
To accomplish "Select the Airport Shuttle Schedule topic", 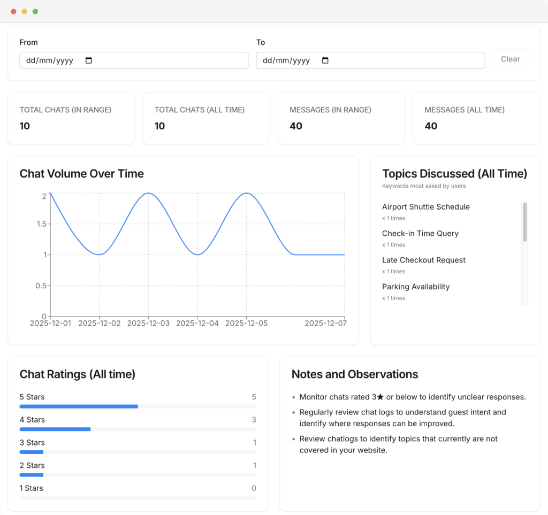I will [x=425, y=207].
